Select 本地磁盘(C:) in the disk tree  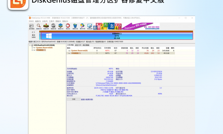click(x=41, y=50)
